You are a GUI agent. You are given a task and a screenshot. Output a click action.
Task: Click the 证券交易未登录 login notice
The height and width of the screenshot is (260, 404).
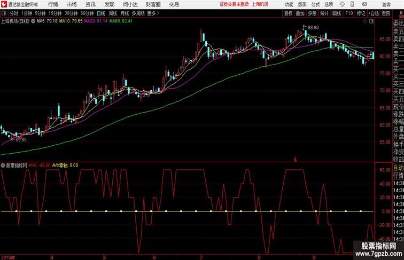click(234, 4)
